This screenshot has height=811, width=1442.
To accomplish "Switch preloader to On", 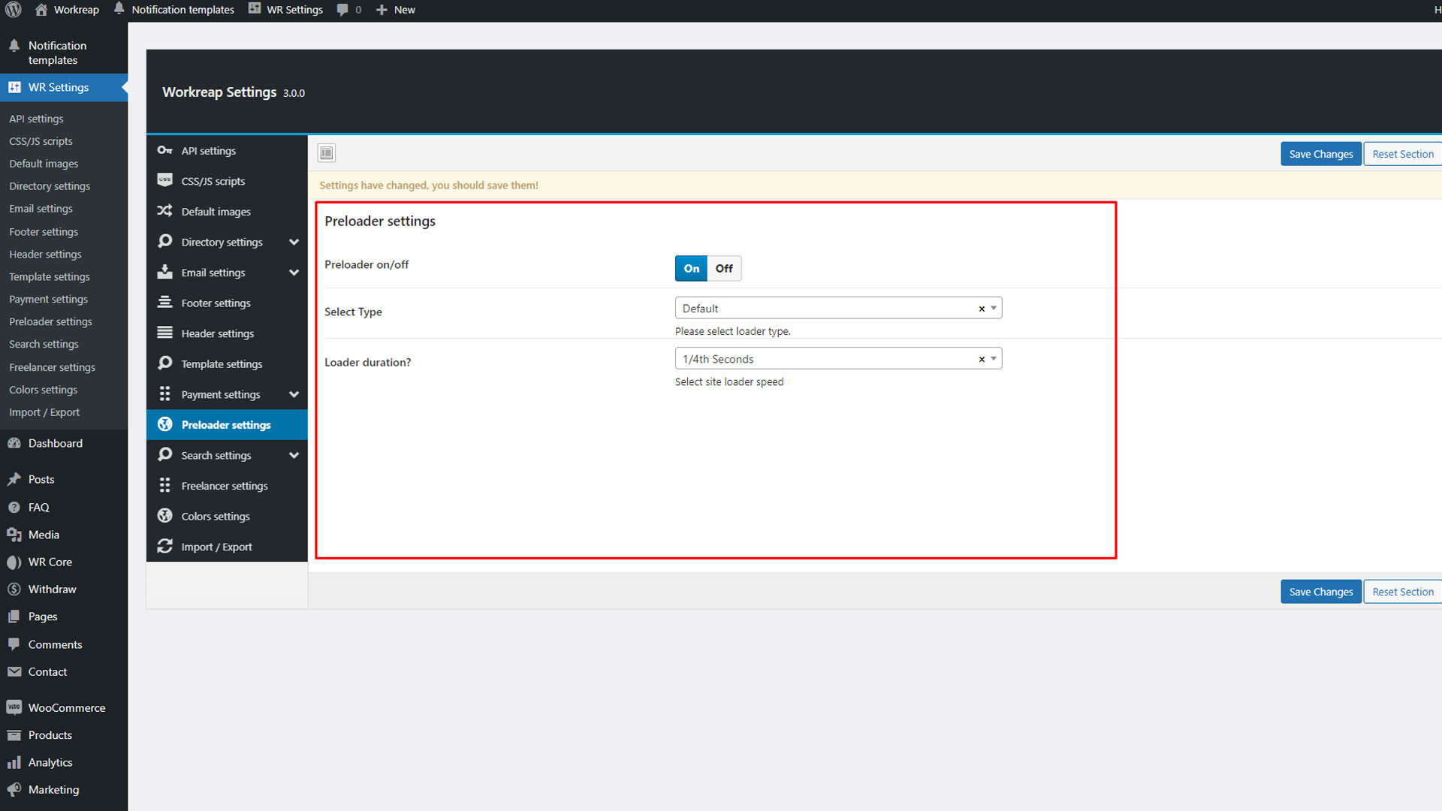I will pos(691,269).
